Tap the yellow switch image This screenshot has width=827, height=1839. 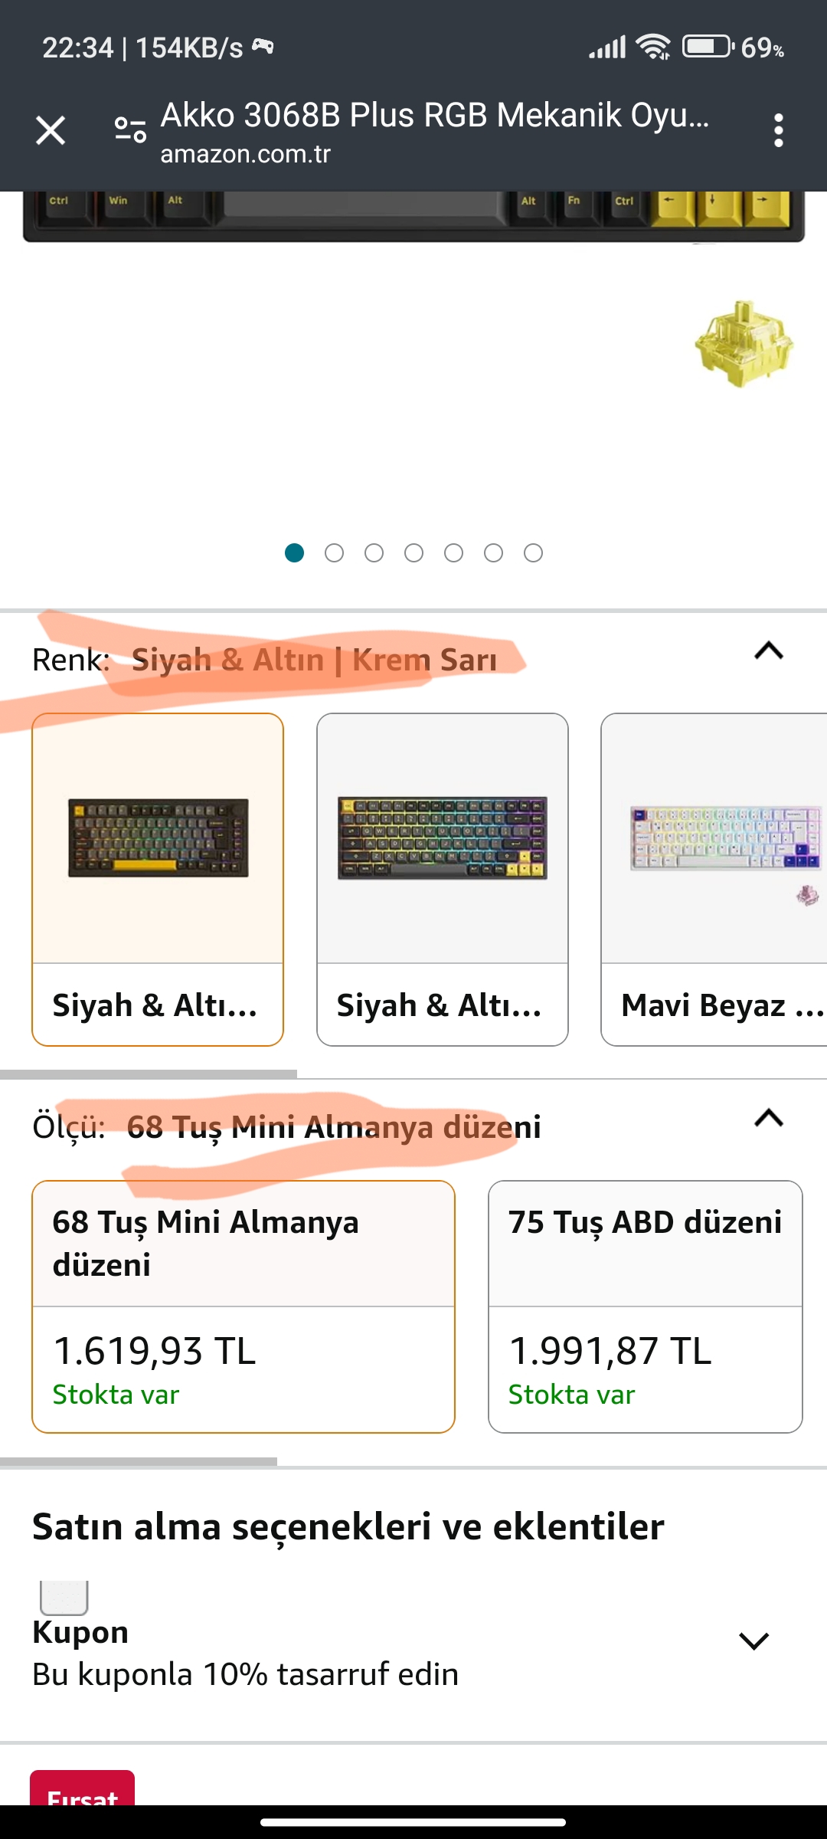point(743,344)
